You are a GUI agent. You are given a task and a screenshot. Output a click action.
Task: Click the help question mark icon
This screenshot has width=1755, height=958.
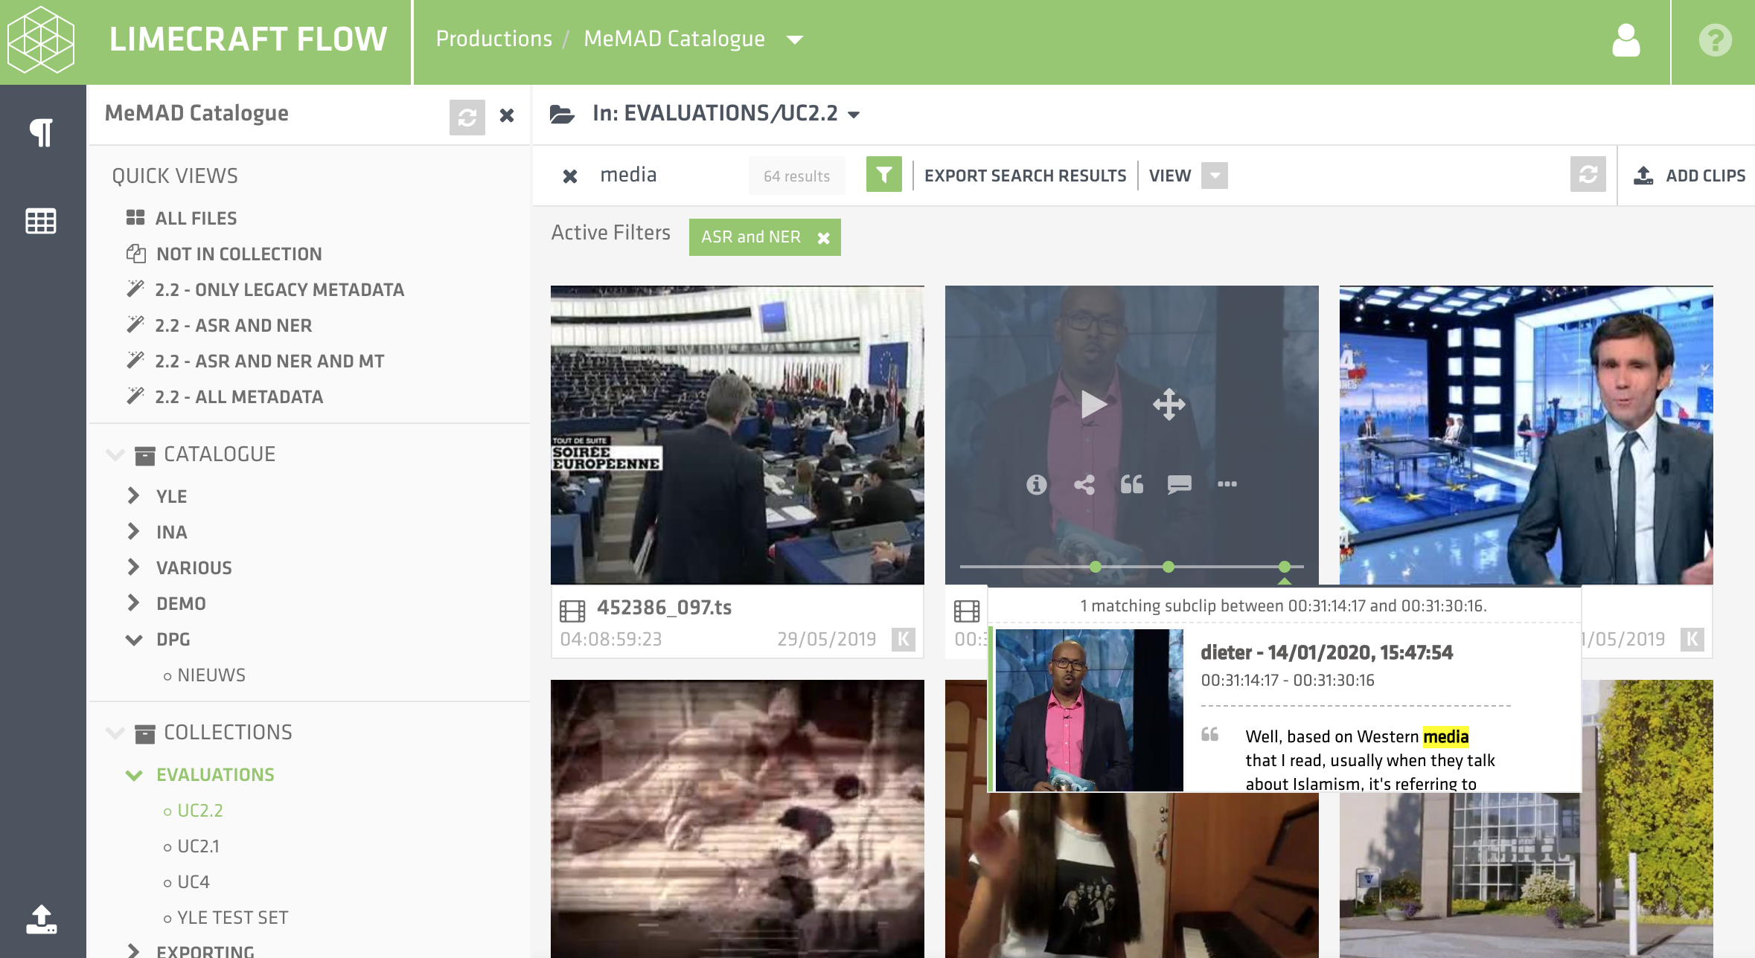point(1716,41)
